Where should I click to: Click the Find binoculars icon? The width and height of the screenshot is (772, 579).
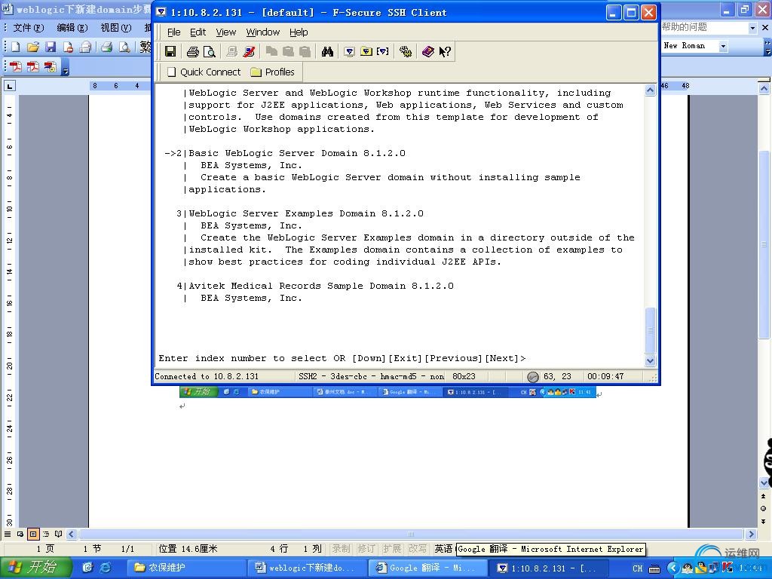coord(327,51)
